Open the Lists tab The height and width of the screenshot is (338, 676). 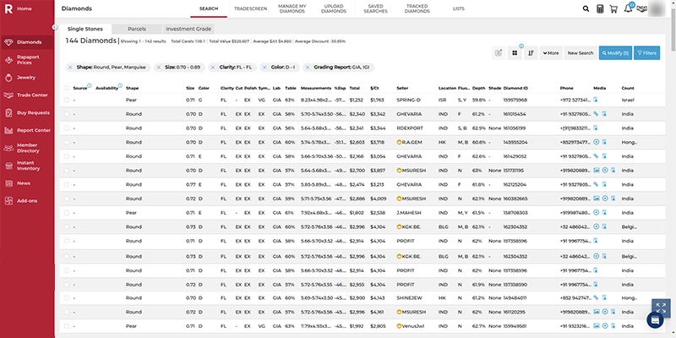click(459, 8)
